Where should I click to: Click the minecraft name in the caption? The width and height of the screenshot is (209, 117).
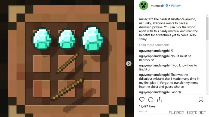point(146,19)
